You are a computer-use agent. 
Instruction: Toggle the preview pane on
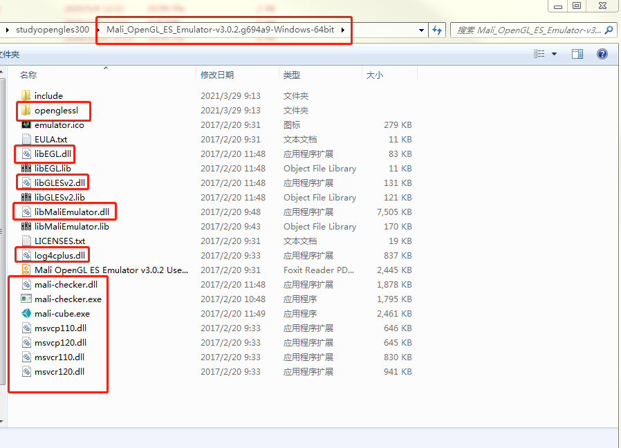[x=577, y=54]
